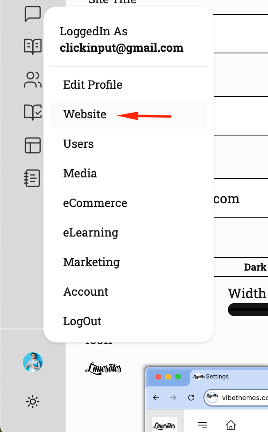This screenshot has width=268, height=432.
Task: Select Edit Profile from the menu
Action: click(93, 85)
